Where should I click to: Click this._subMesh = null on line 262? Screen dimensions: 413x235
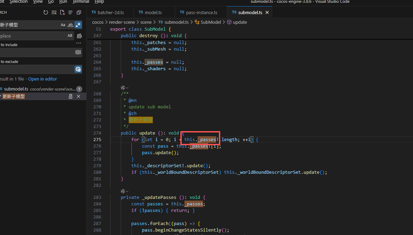[x=159, y=49]
